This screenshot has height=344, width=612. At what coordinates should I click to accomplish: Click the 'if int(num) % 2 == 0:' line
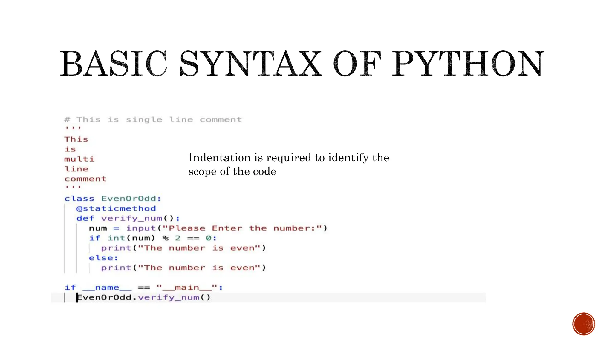pyautogui.click(x=152, y=238)
